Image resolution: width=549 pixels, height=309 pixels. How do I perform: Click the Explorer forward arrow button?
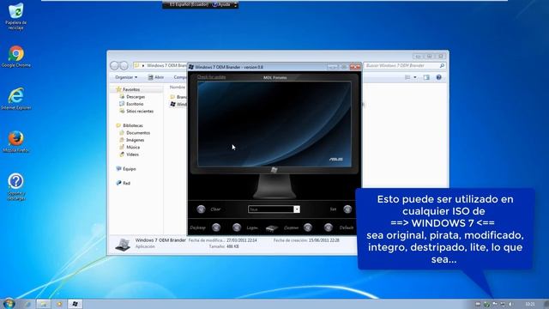tap(124, 65)
